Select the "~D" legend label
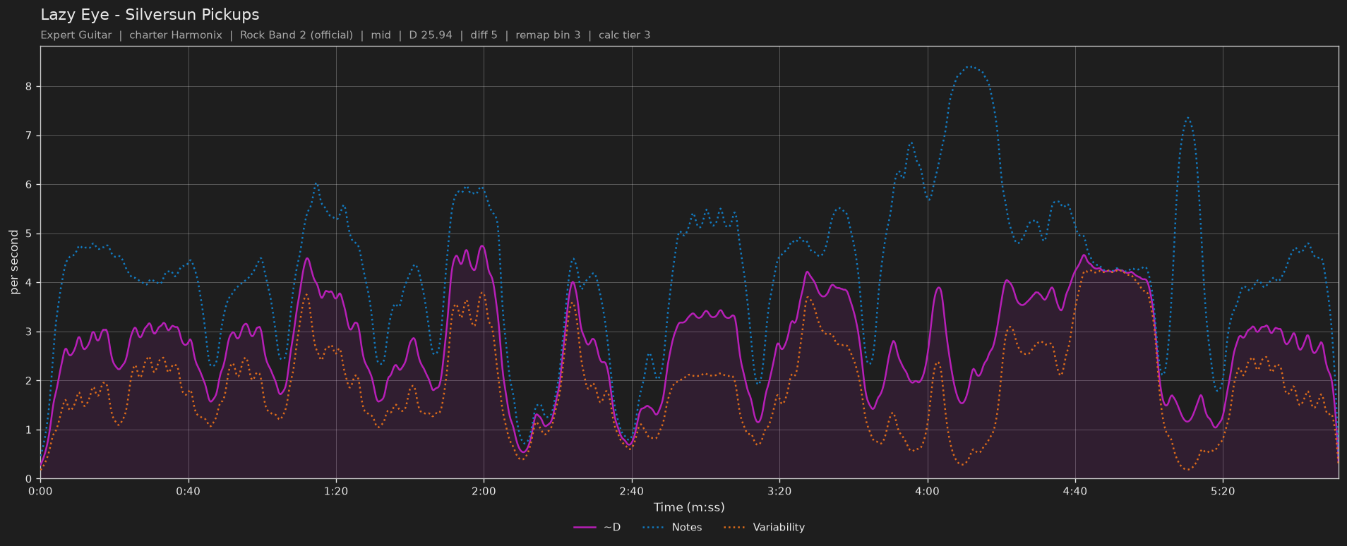Viewport: 1347px width, 546px height. tap(612, 528)
